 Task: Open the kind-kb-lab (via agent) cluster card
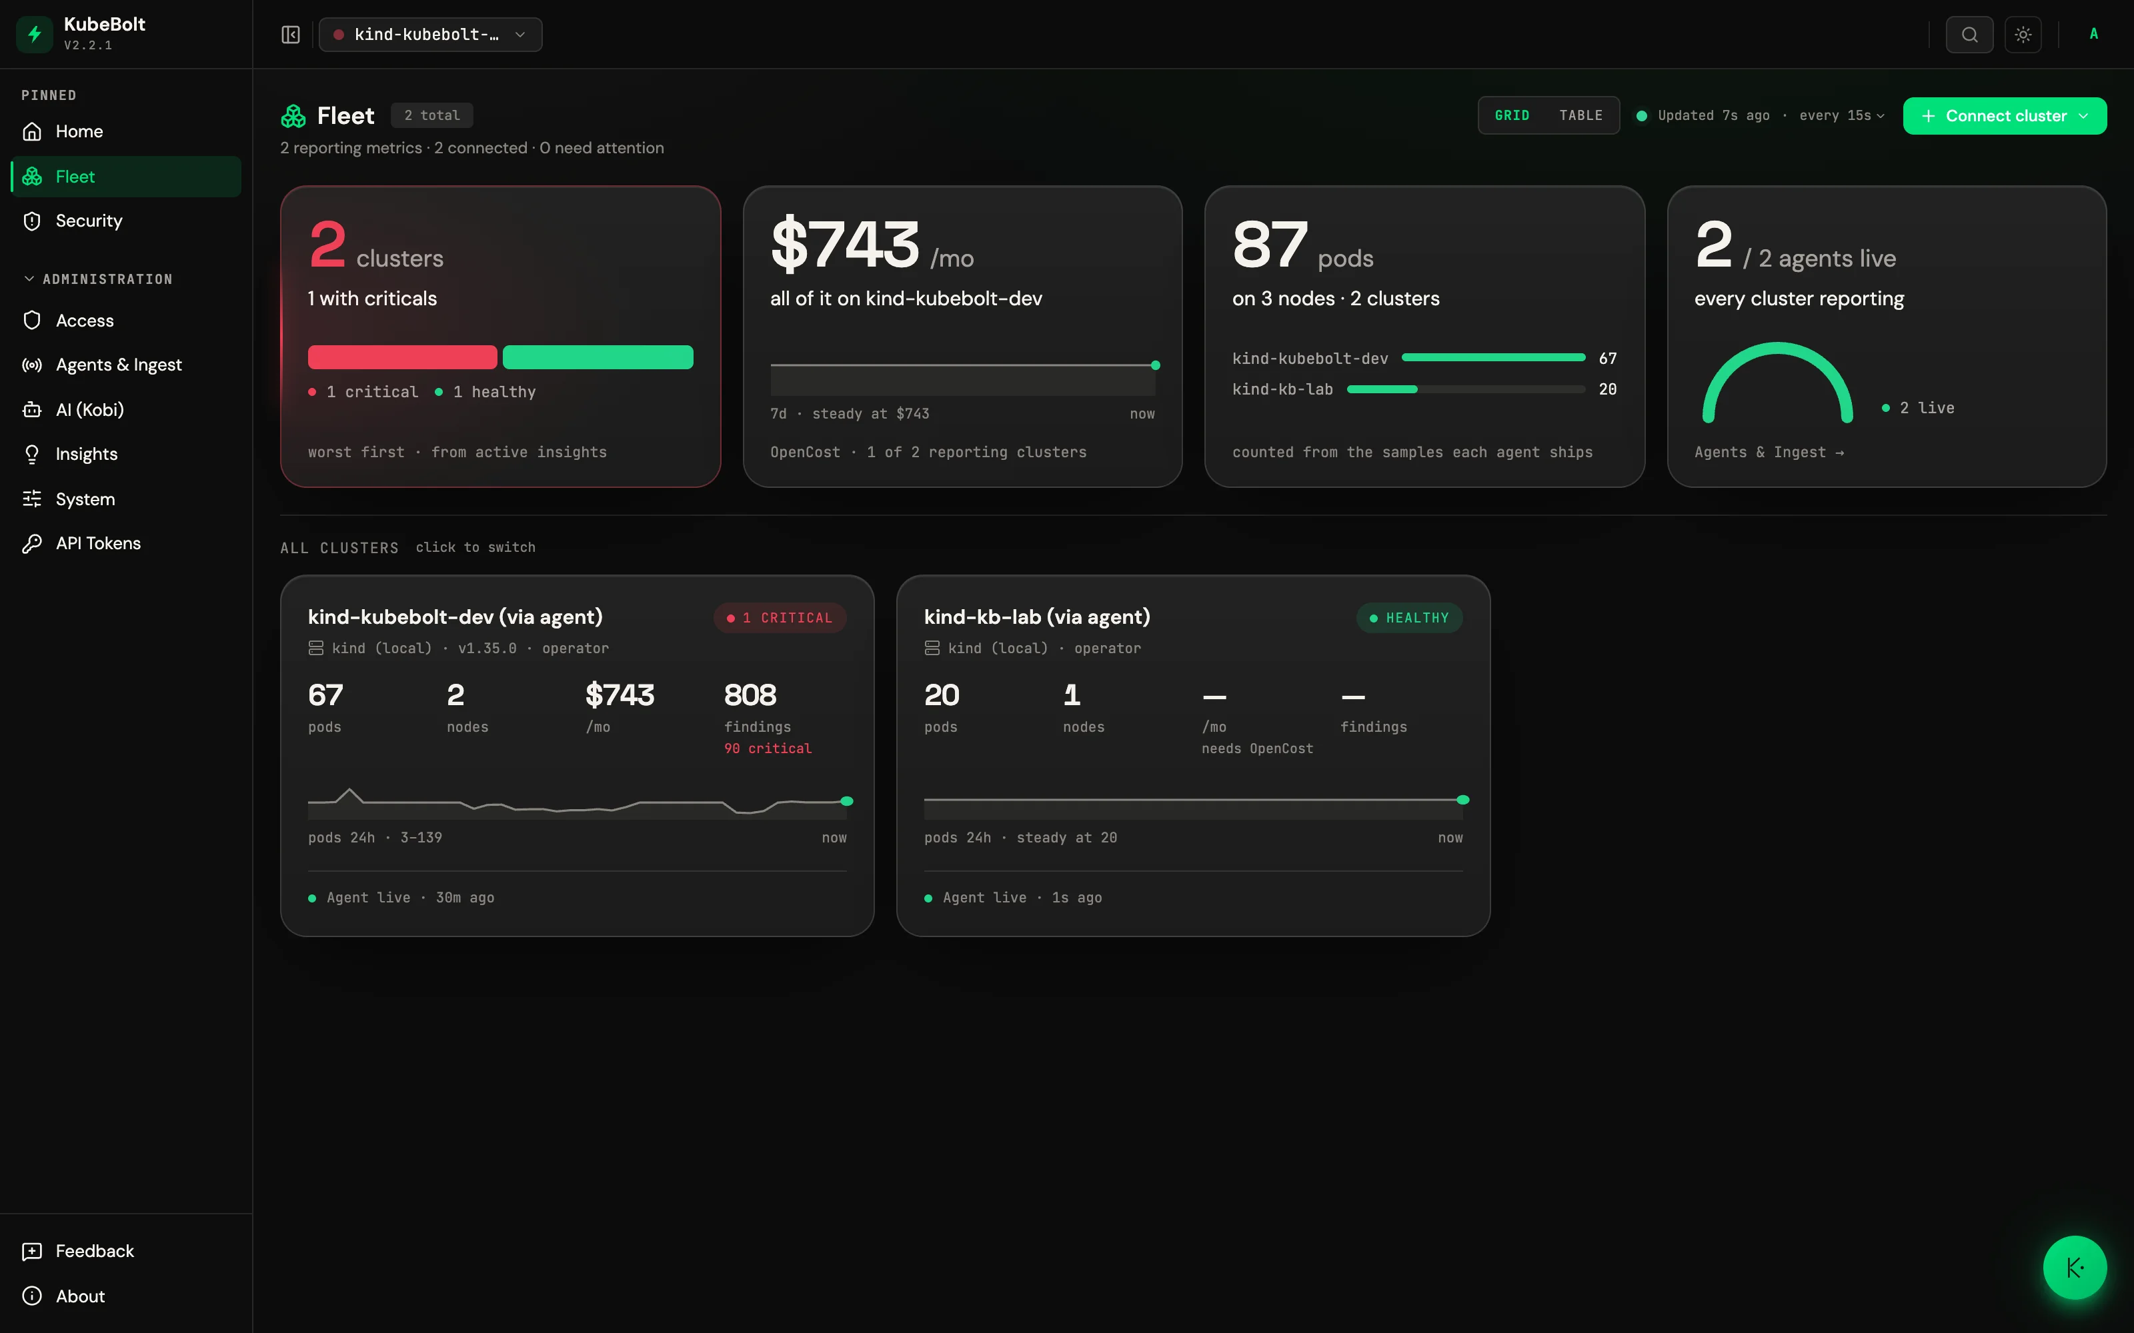(1192, 756)
